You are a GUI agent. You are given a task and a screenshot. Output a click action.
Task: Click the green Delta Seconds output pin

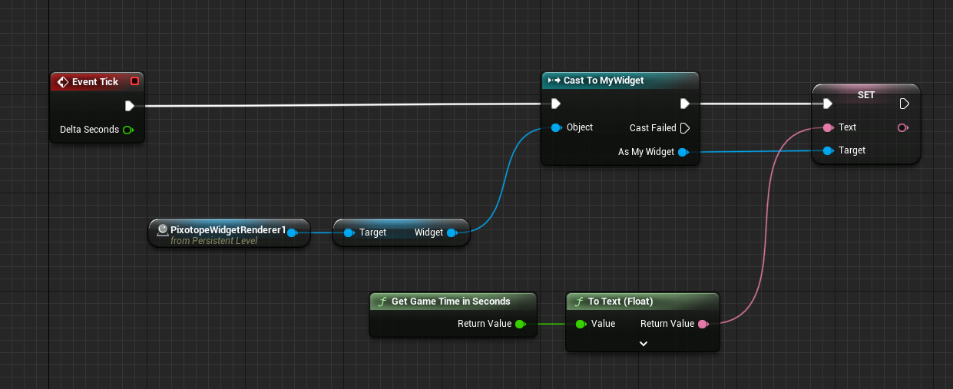127,130
